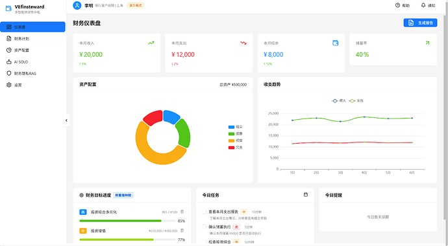Click the blue segment of the donut chart
Image resolution: width=448 pixels, height=246 pixels.
pos(171,117)
